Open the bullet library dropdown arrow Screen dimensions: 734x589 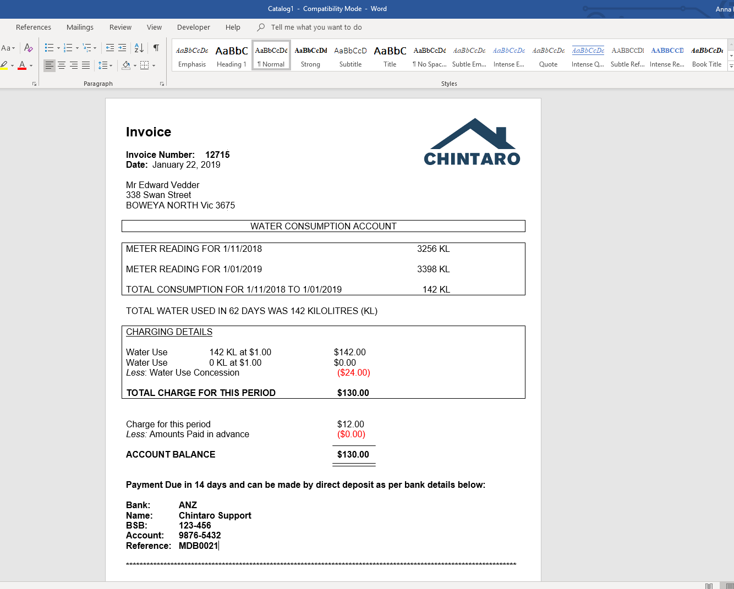tap(58, 48)
